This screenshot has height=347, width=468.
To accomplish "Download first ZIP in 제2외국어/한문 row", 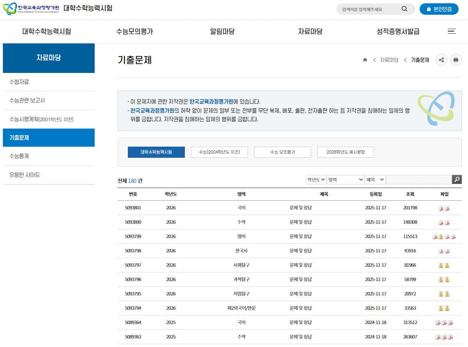I will pos(441,308).
